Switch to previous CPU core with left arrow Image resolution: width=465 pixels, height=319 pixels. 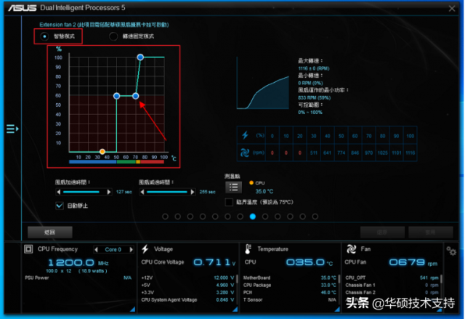[96, 250]
